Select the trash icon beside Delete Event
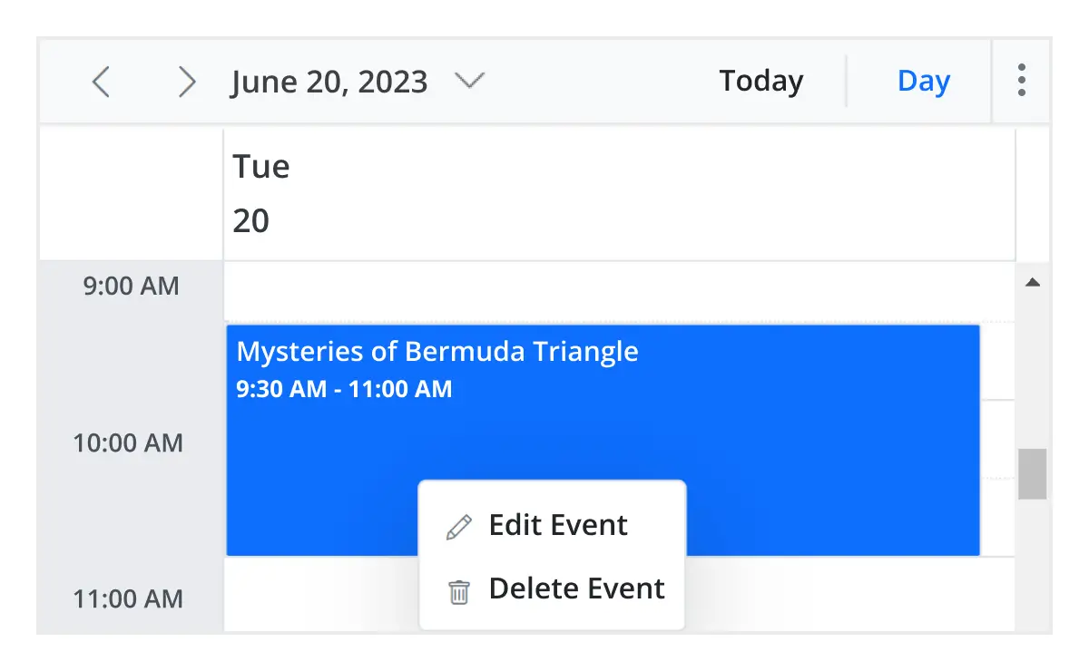1089x671 pixels. click(458, 590)
